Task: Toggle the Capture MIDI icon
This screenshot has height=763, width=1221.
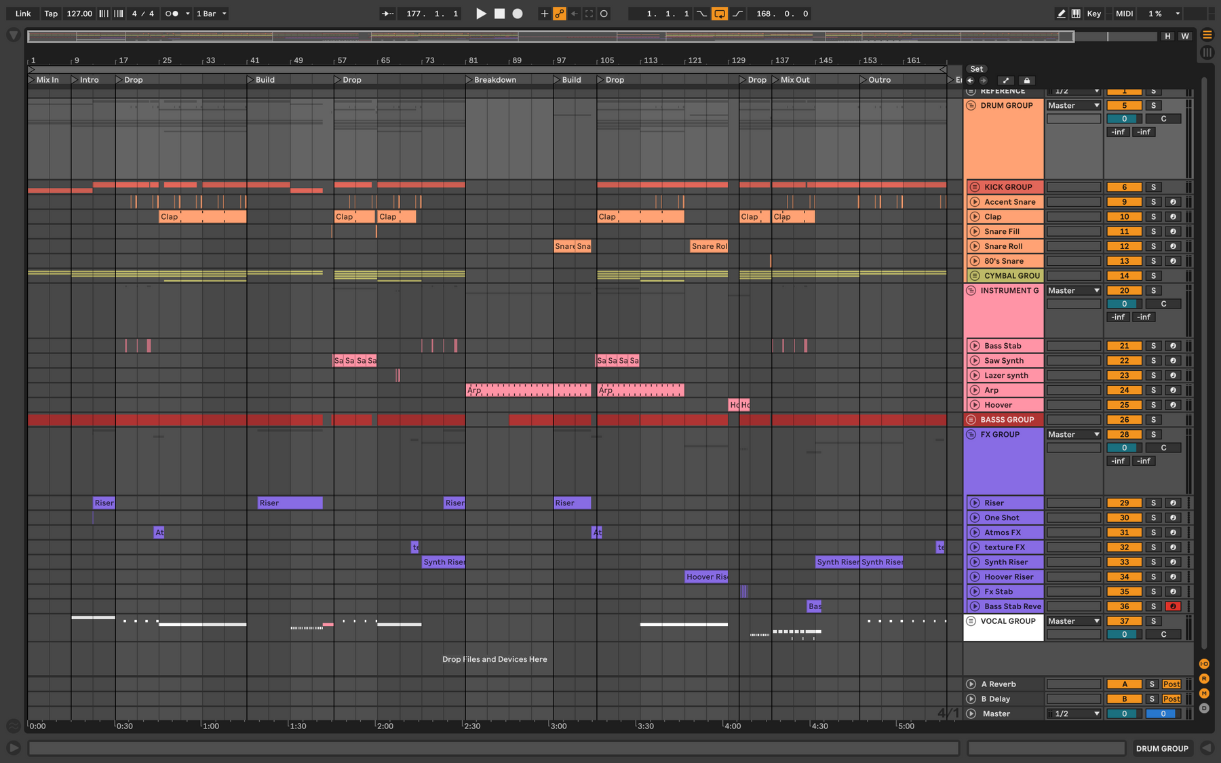Action: tap(589, 14)
